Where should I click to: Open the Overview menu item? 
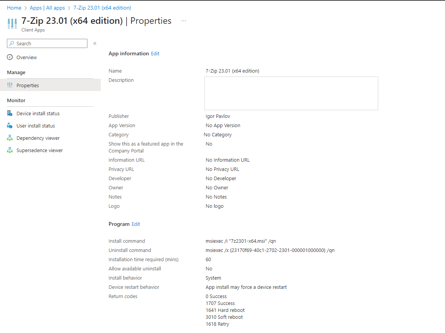26,57
